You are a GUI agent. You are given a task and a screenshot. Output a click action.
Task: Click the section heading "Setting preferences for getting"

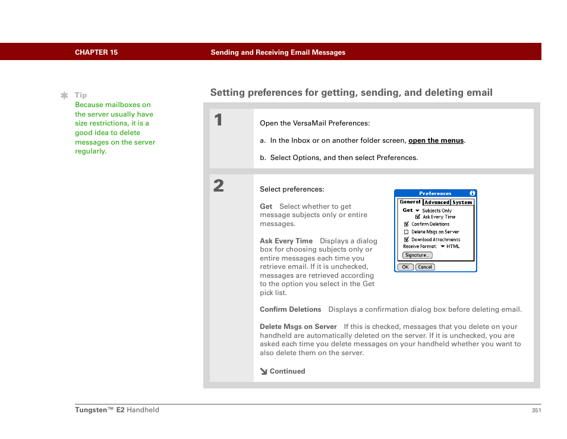point(351,93)
